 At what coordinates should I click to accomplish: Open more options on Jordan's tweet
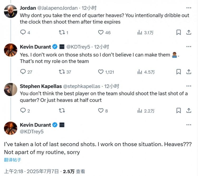[x=189, y=8]
